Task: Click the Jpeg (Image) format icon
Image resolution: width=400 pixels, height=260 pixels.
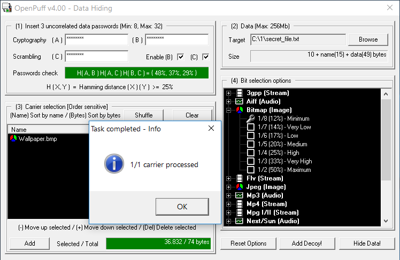Action: pyautogui.click(x=239, y=187)
